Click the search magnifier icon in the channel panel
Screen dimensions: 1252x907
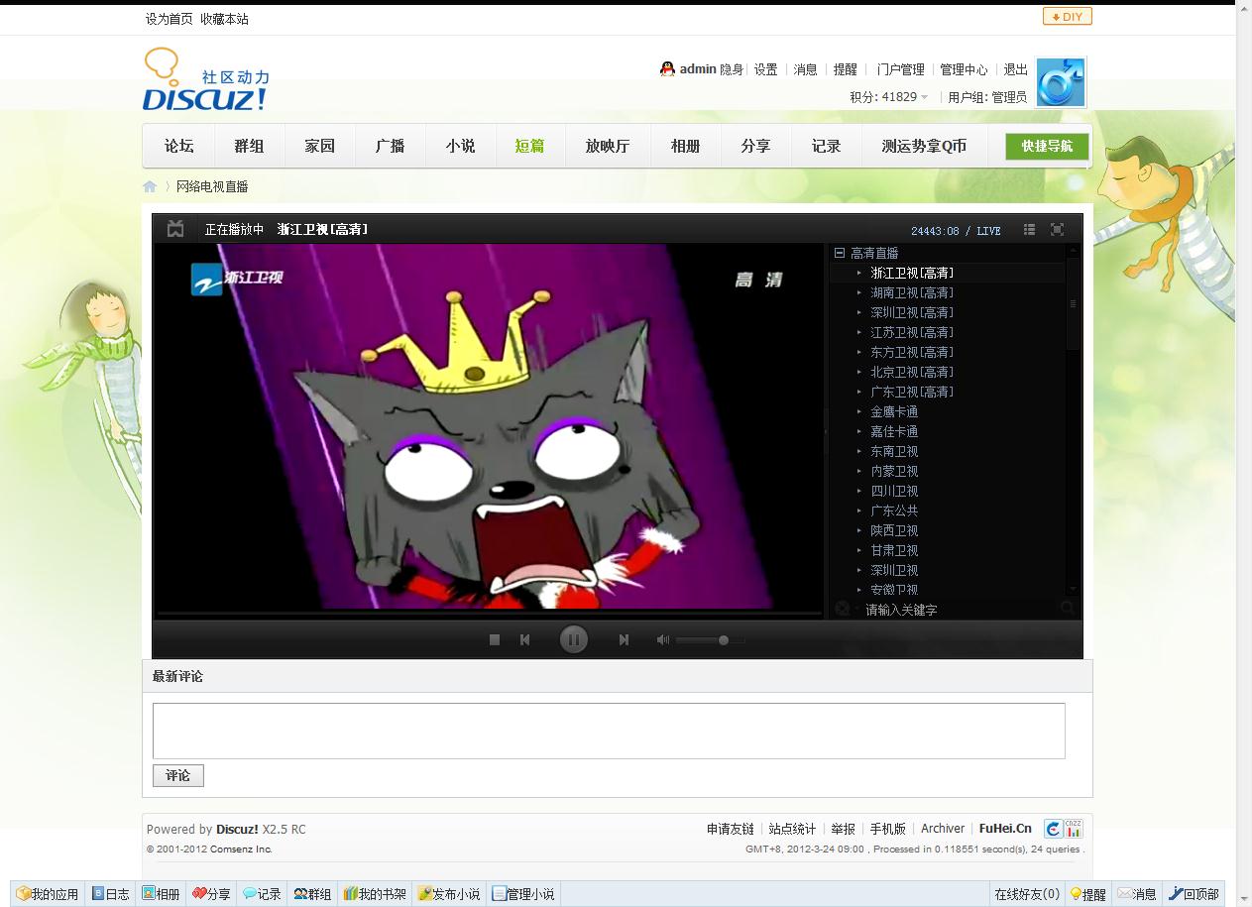click(x=1068, y=608)
